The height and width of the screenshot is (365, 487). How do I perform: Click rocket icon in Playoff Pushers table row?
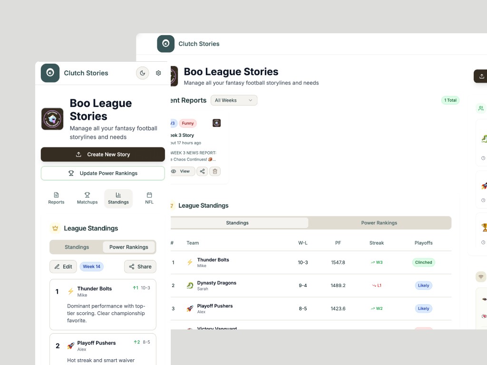click(190, 308)
